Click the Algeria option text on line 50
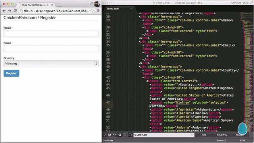Screen dimensions: 254x143 click(198, 117)
